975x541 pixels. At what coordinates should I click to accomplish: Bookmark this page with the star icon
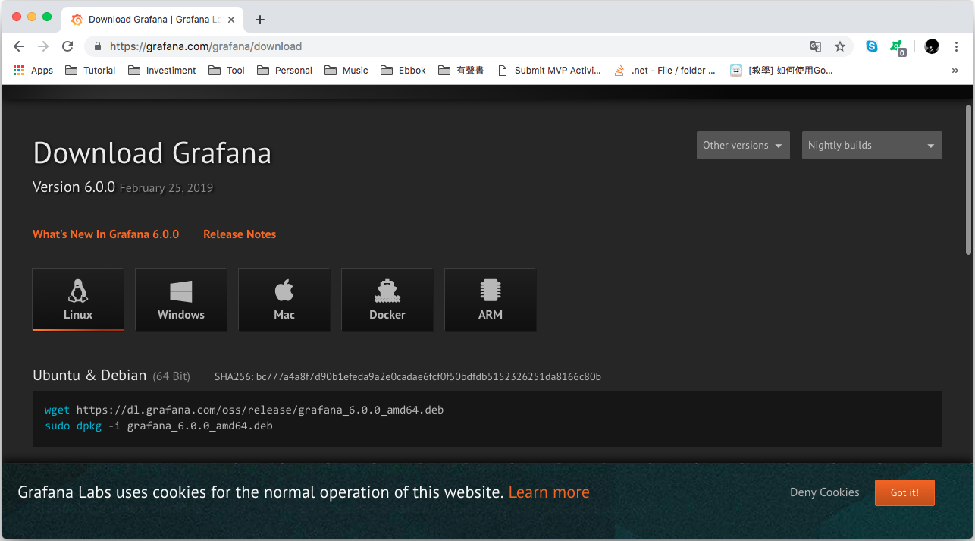840,46
